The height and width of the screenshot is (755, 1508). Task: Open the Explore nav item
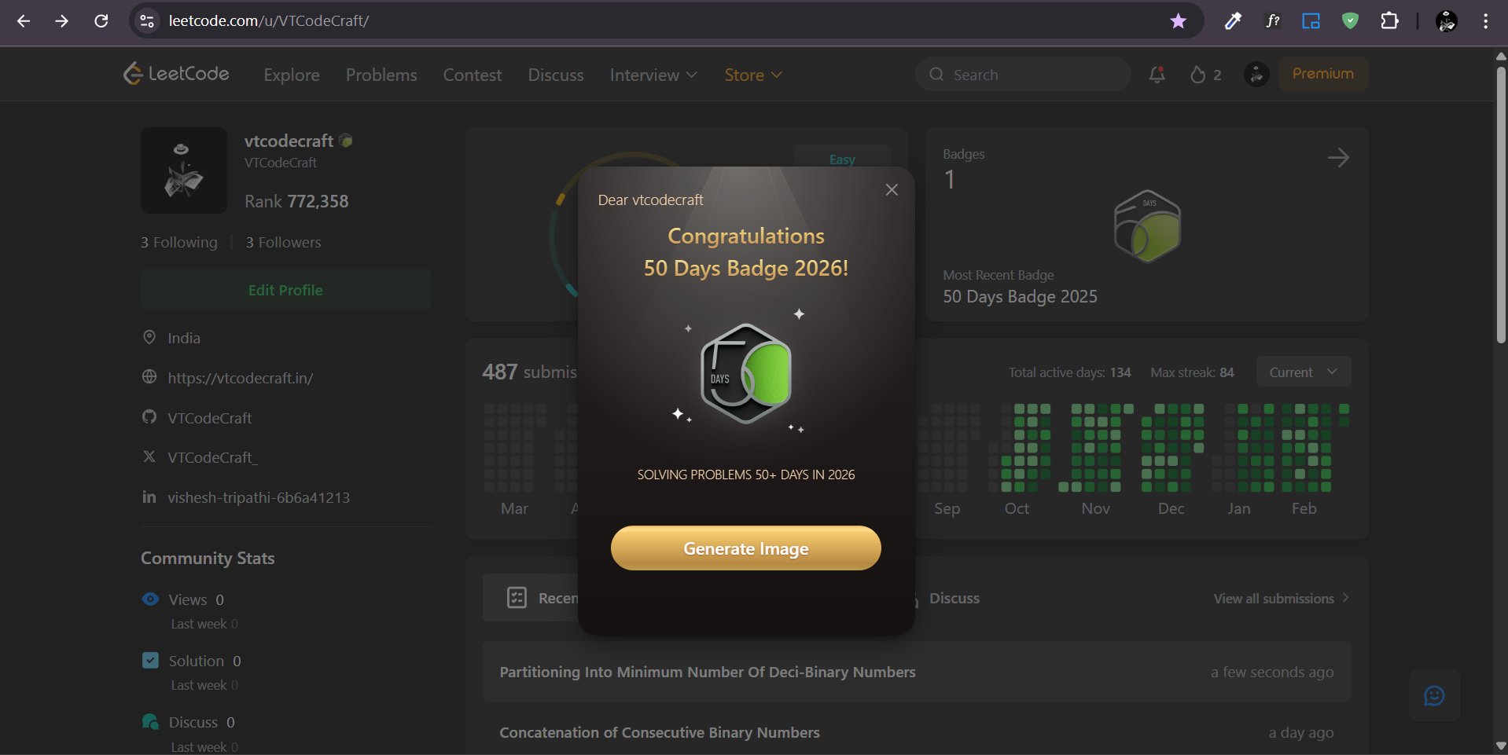292,75
